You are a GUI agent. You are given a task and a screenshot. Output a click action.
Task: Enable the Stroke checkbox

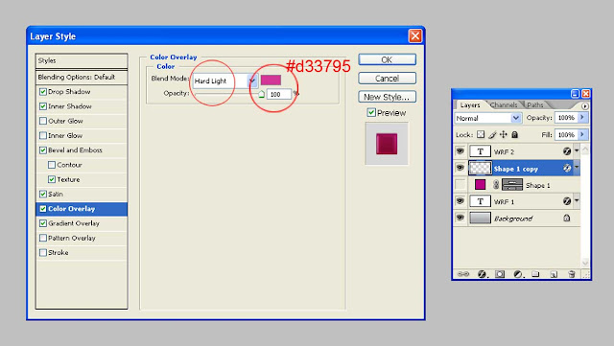43,252
